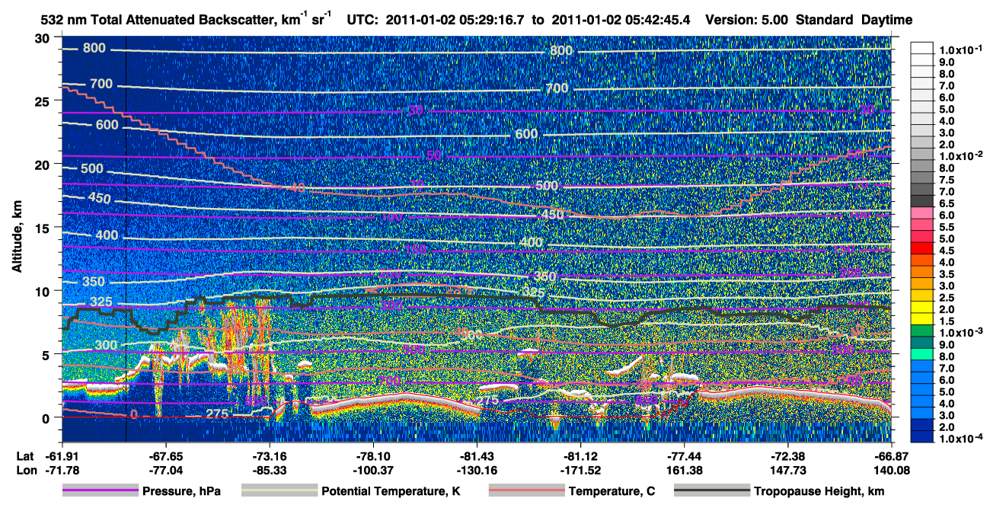Screen dimensions: 990x508
Task: Click longitude value '147.73'
Action: point(787,471)
